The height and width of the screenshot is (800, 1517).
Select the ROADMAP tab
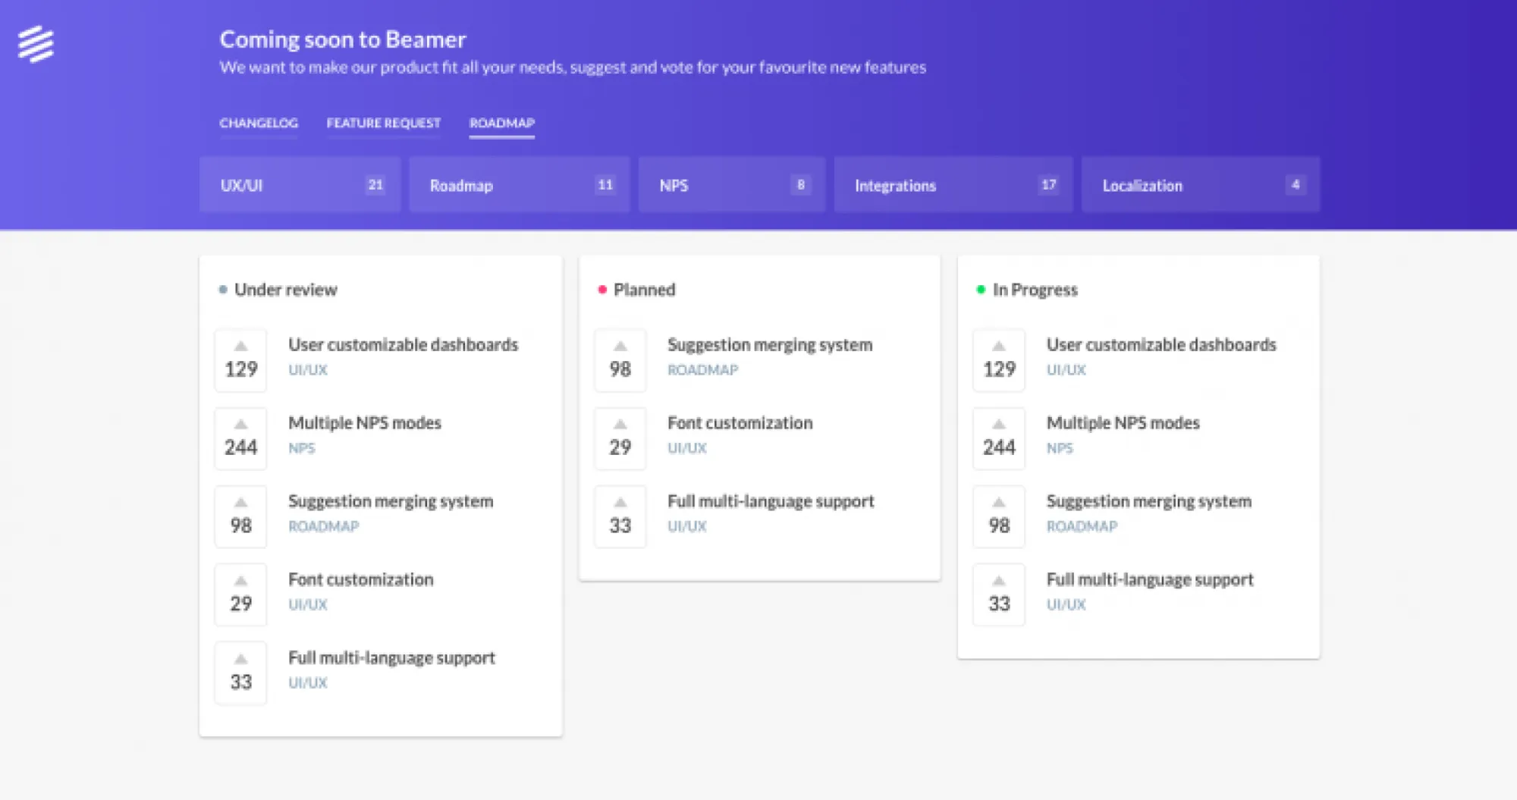(501, 124)
